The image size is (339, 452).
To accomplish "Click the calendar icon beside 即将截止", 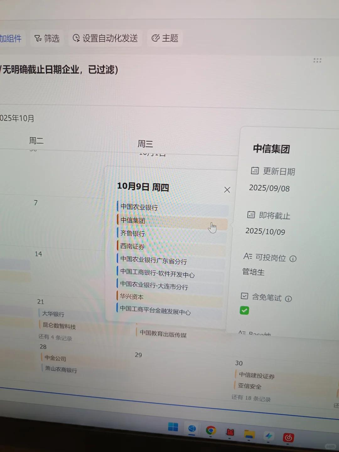I will coord(251,215).
